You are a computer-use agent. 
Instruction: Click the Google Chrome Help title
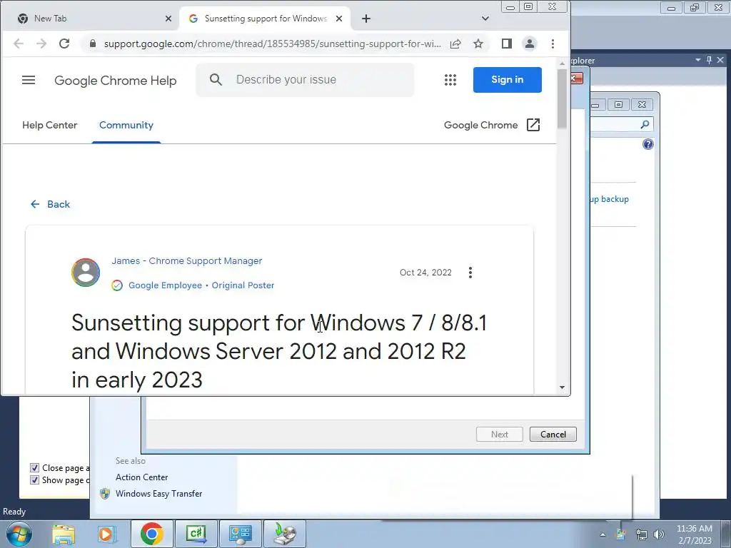(x=116, y=81)
